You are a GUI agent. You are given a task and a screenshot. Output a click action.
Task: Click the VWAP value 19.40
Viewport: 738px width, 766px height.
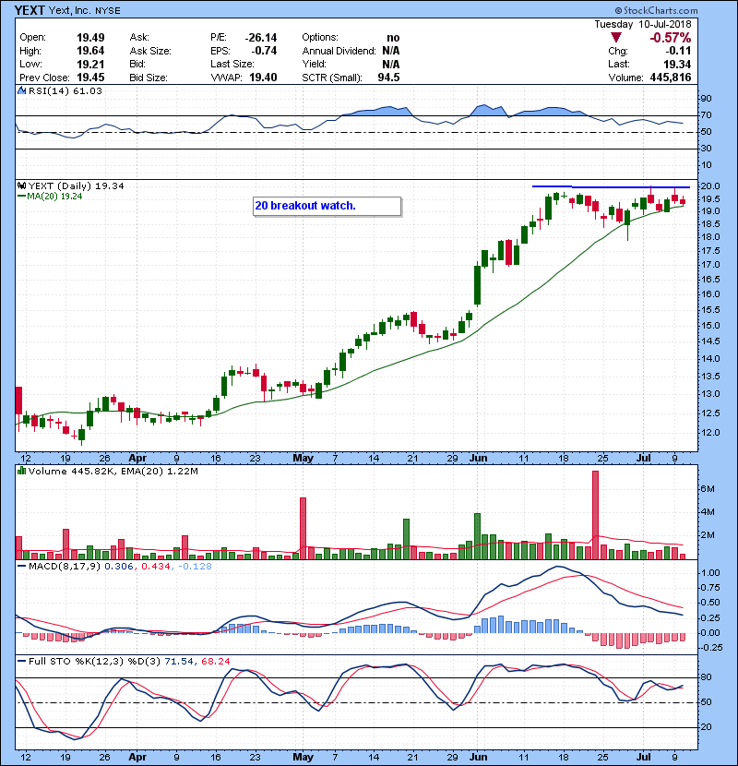pyautogui.click(x=263, y=78)
